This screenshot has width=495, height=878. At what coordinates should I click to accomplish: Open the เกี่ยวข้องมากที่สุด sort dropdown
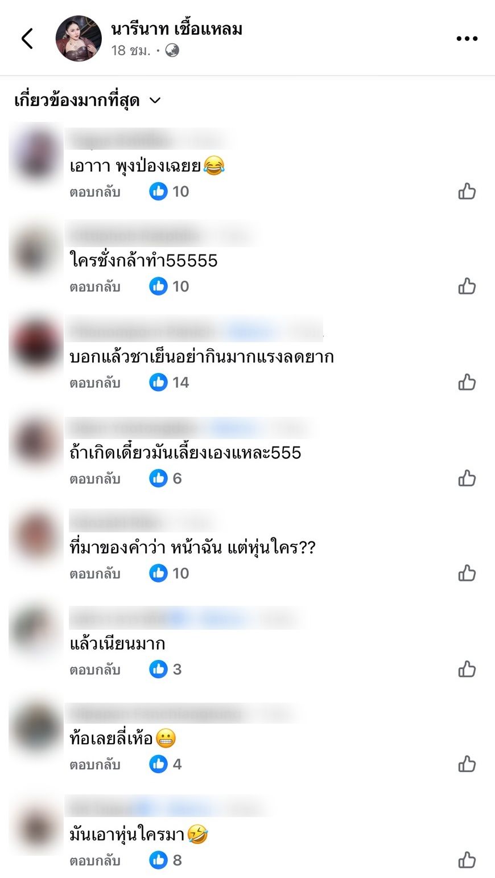tap(88, 101)
